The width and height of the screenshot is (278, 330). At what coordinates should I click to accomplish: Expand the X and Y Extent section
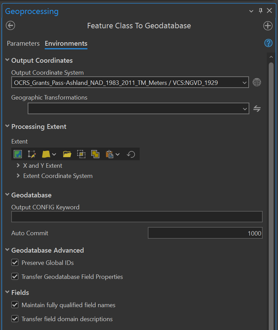click(x=18, y=166)
